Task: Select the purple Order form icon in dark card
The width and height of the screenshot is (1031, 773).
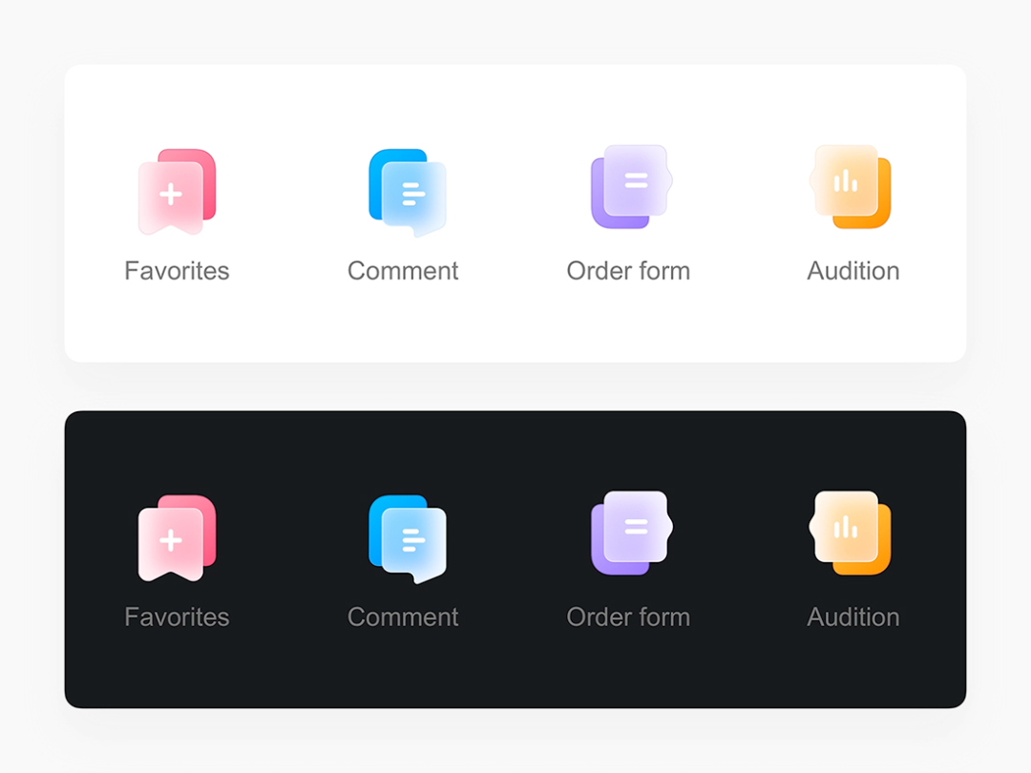Action: point(630,533)
